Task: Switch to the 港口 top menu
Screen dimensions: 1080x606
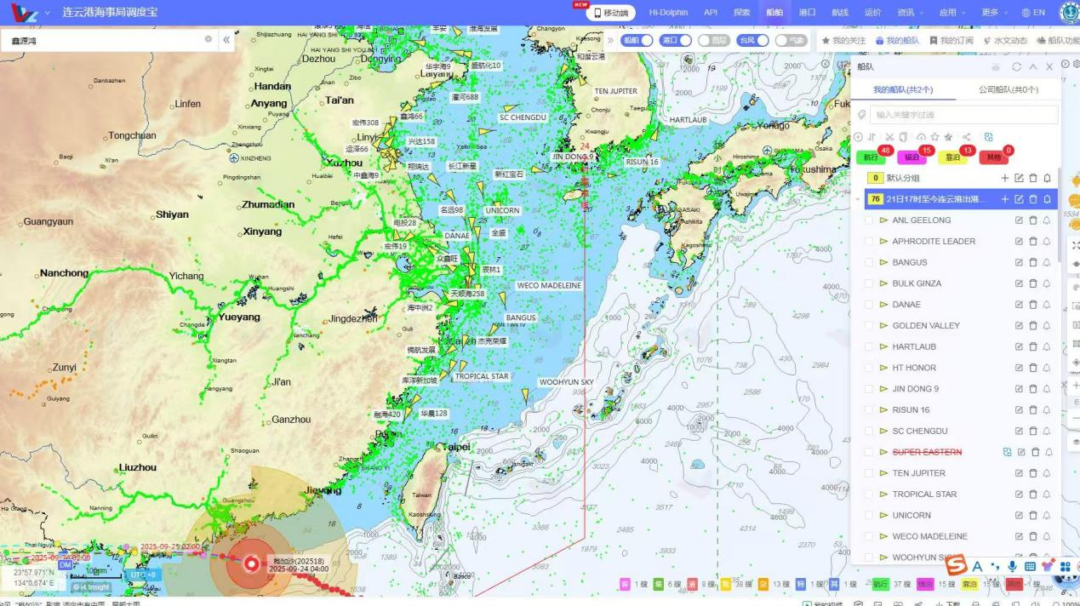Action: [x=807, y=13]
